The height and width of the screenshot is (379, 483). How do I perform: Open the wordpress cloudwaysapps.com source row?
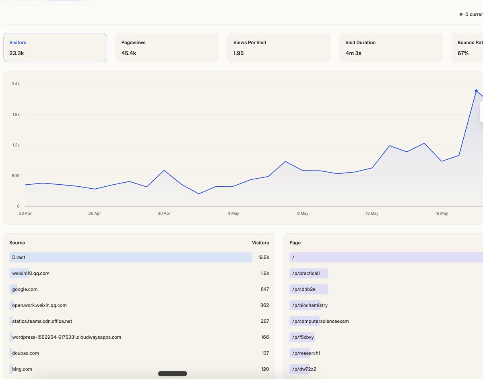tap(139, 337)
